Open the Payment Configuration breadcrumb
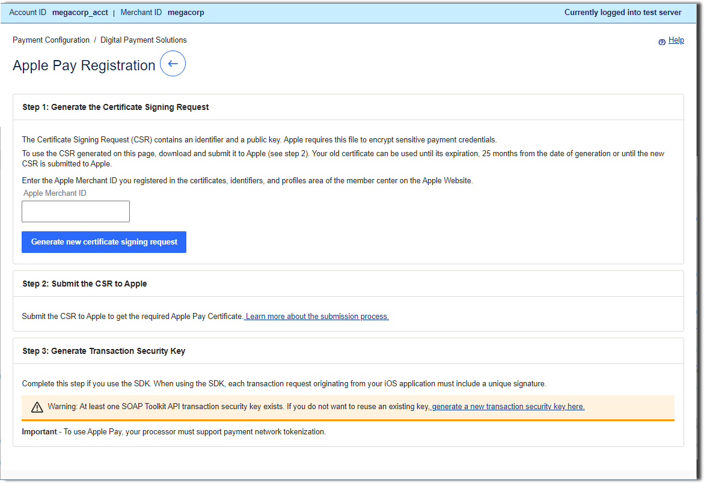Viewport: 704px width, 483px height. click(x=51, y=40)
